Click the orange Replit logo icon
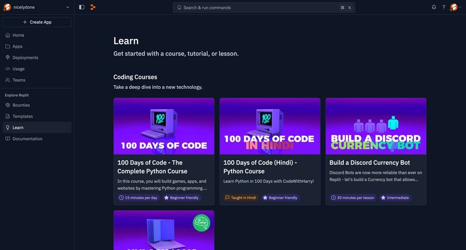The width and height of the screenshot is (466, 250). coord(93,7)
